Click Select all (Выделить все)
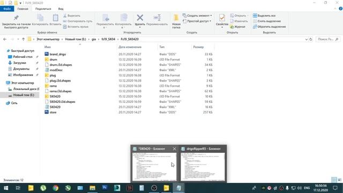Screen dimensions: 343x193 coord(264,16)
